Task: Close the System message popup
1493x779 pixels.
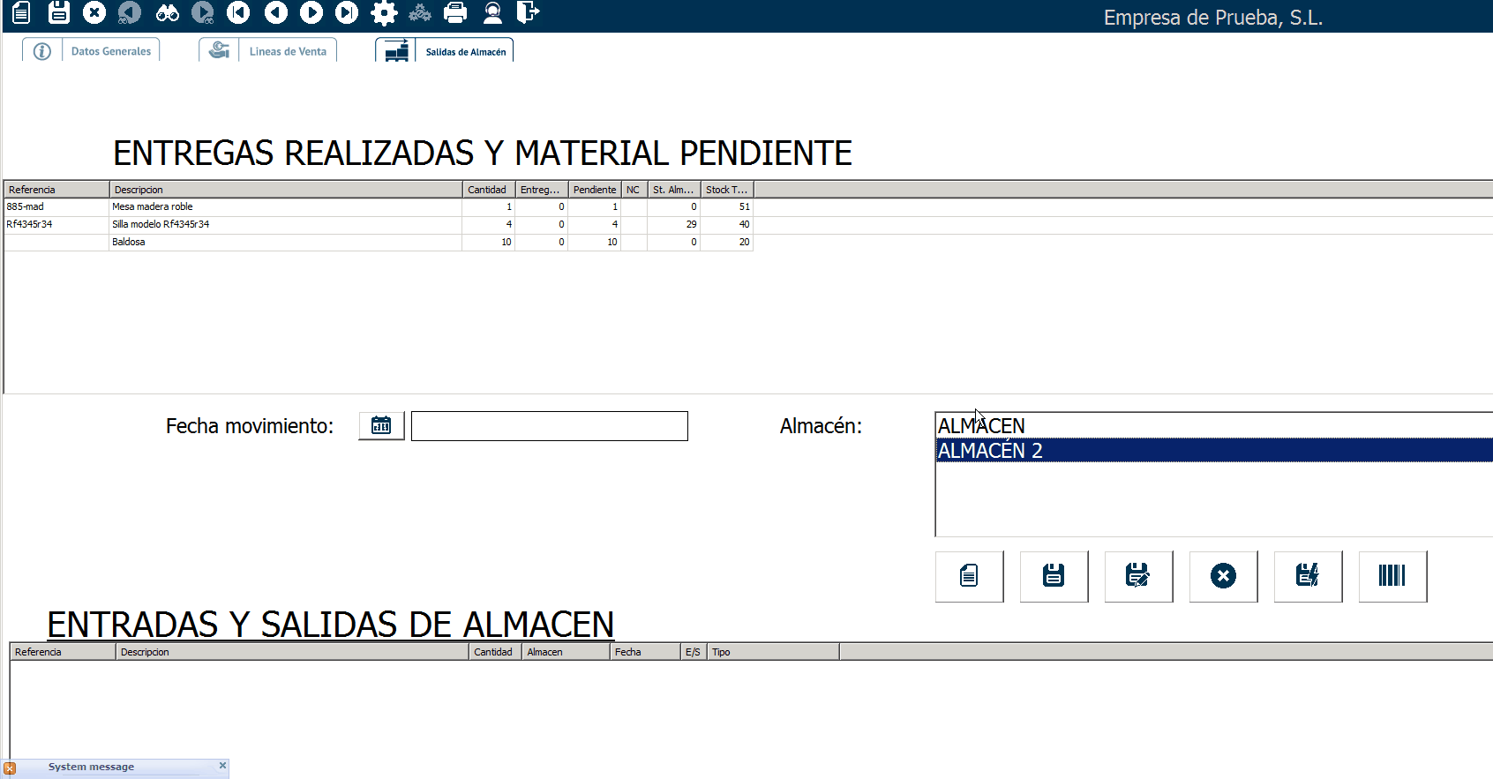Action: pyautogui.click(x=222, y=766)
